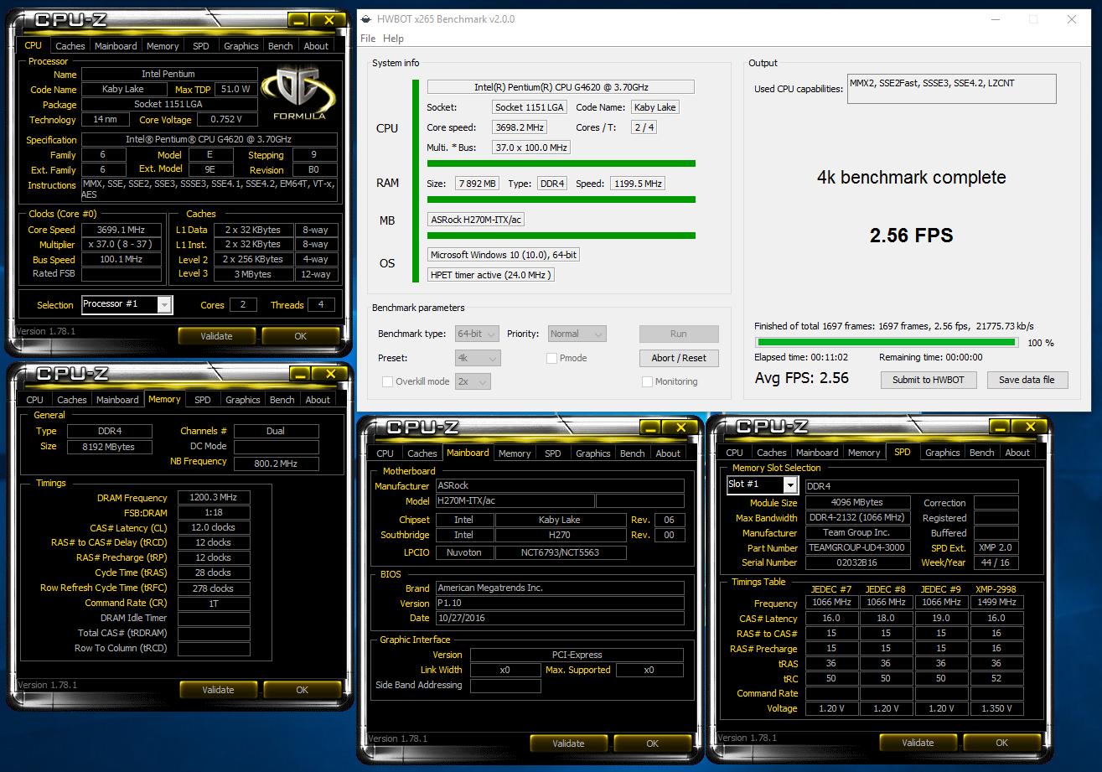Viewport: 1102px width, 772px height.
Task: Click the LPCIO NCT6793/NCT5563 value
Action: [x=561, y=552]
